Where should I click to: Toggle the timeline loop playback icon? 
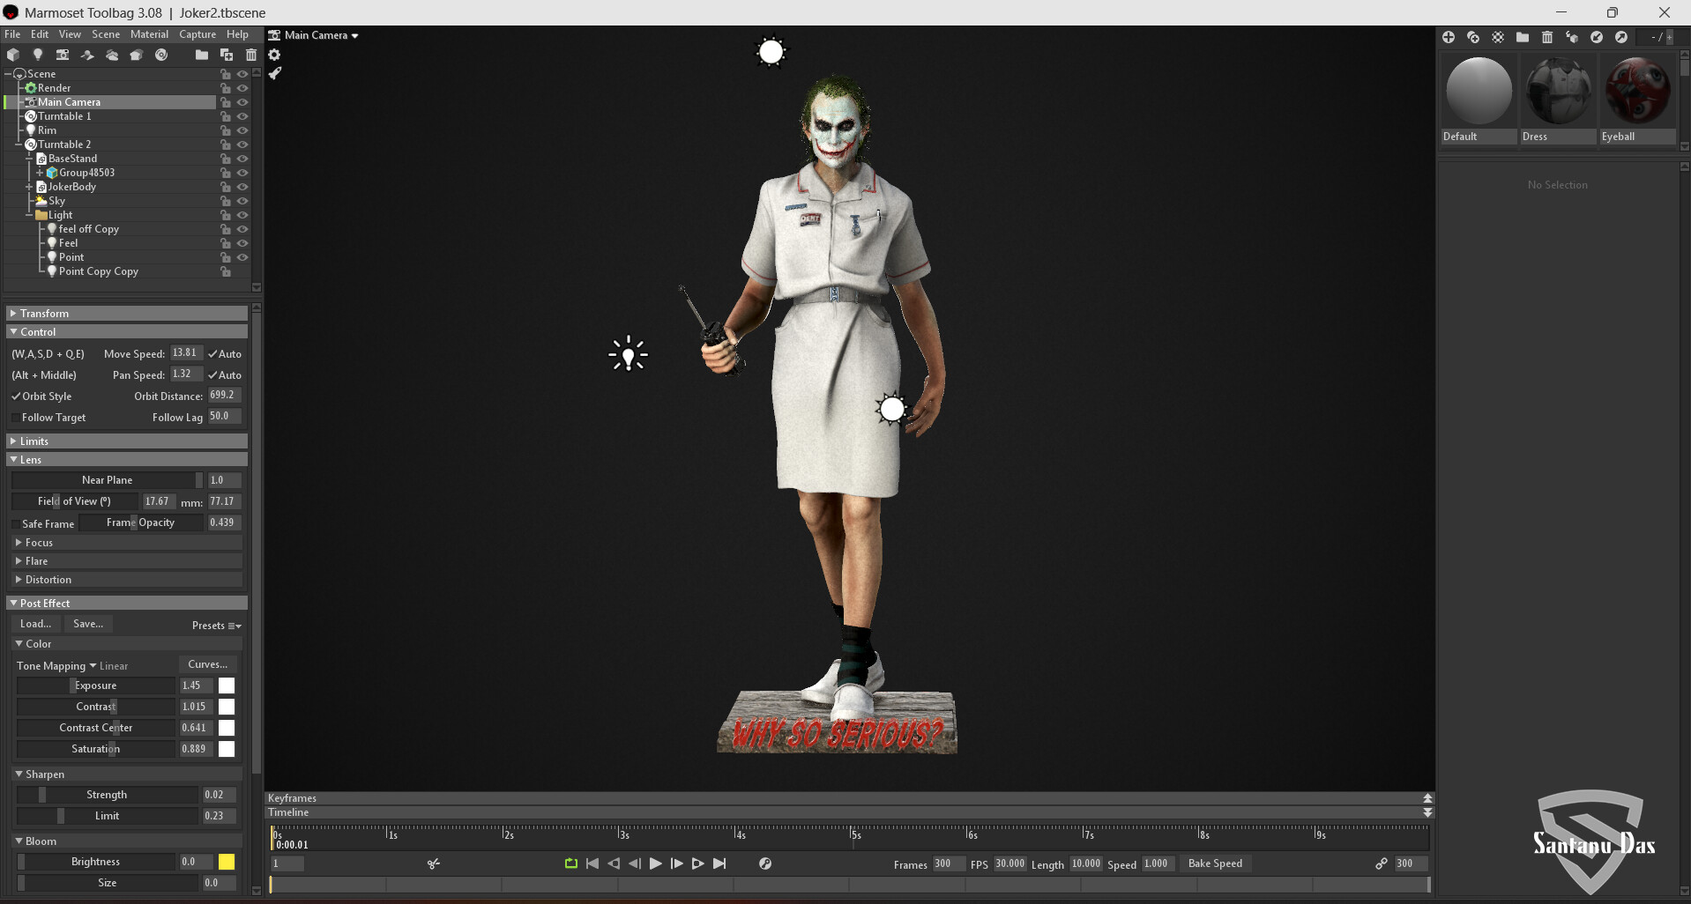(x=570, y=863)
